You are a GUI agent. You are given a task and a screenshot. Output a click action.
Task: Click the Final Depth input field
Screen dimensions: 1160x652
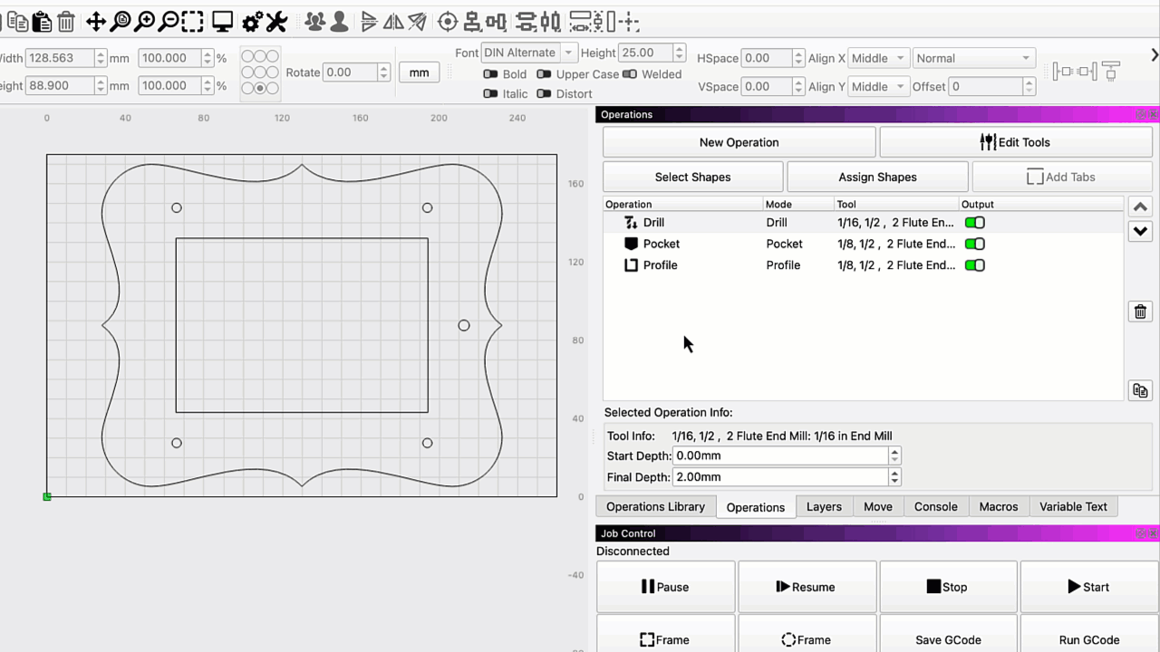pyautogui.click(x=780, y=477)
